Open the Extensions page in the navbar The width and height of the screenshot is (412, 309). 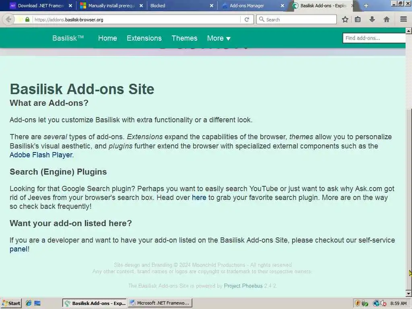[144, 38]
